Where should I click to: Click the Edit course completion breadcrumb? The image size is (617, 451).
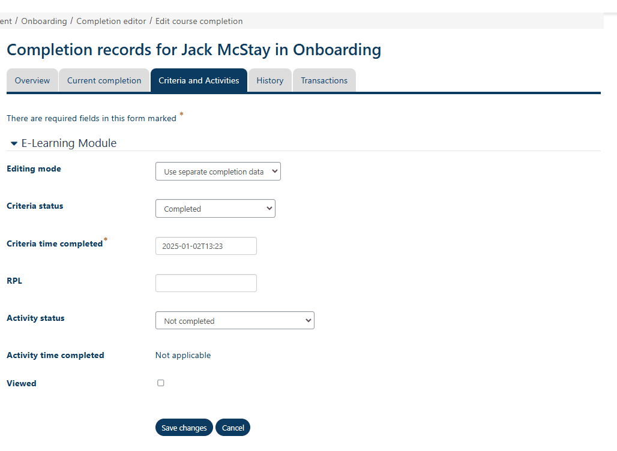point(199,21)
